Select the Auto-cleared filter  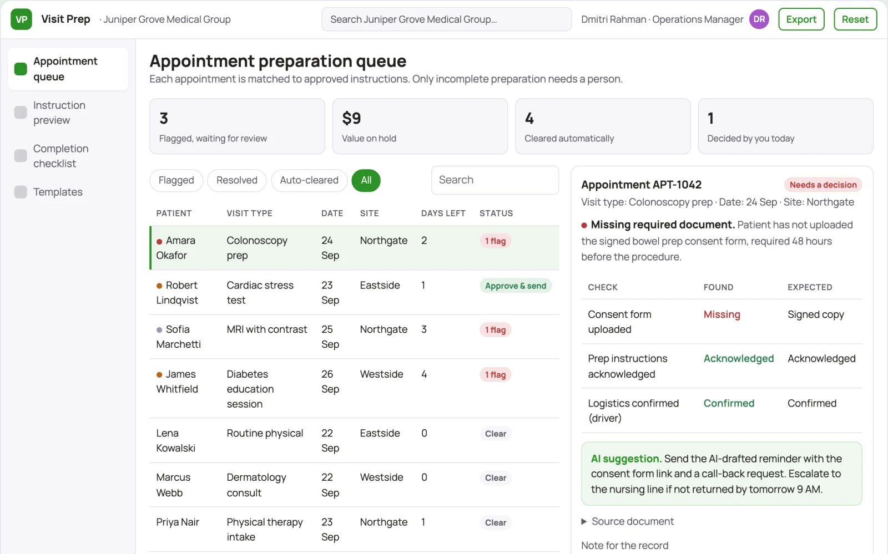coord(309,180)
